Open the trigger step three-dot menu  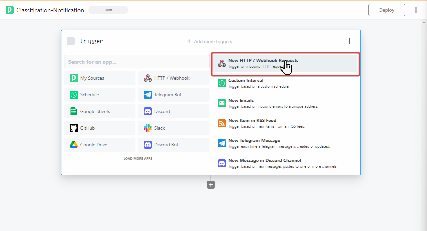coord(349,41)
